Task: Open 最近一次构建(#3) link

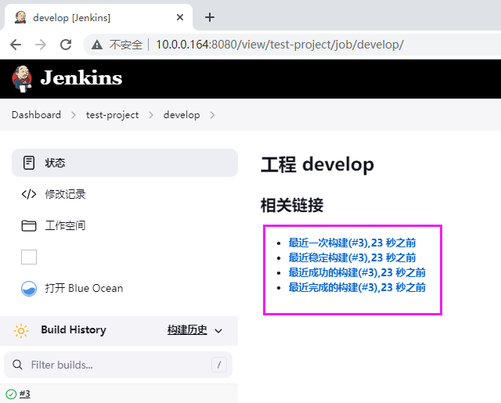Action: click(352, 243)
